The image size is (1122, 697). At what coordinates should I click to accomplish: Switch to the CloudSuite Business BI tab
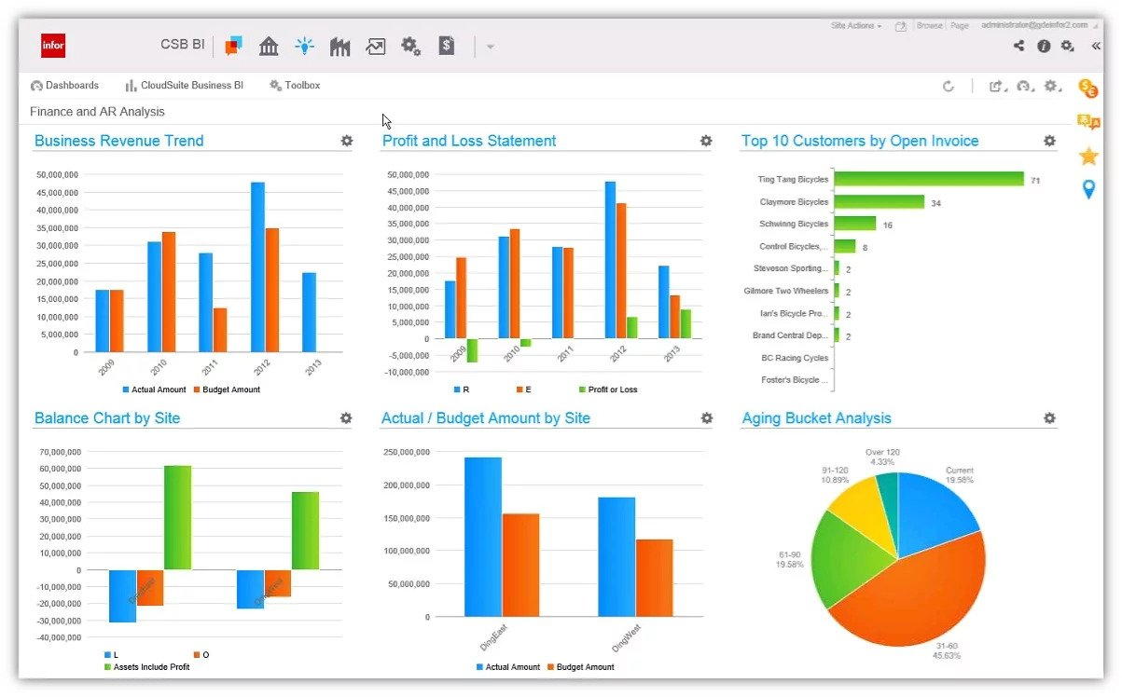click(x=184, y=85)
